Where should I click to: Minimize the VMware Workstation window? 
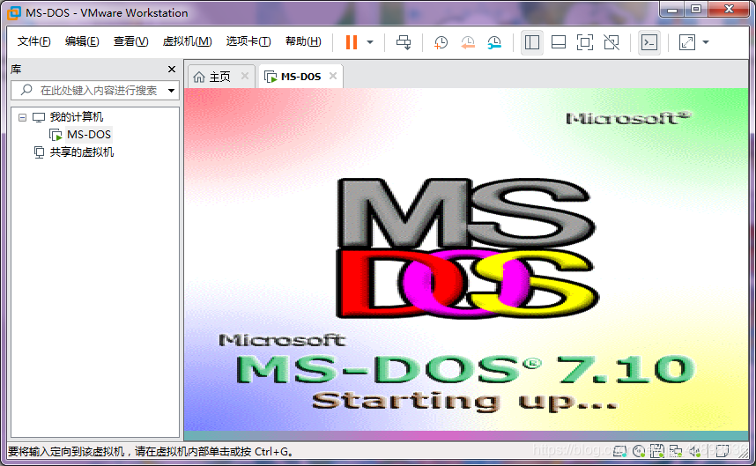[672, 9]
